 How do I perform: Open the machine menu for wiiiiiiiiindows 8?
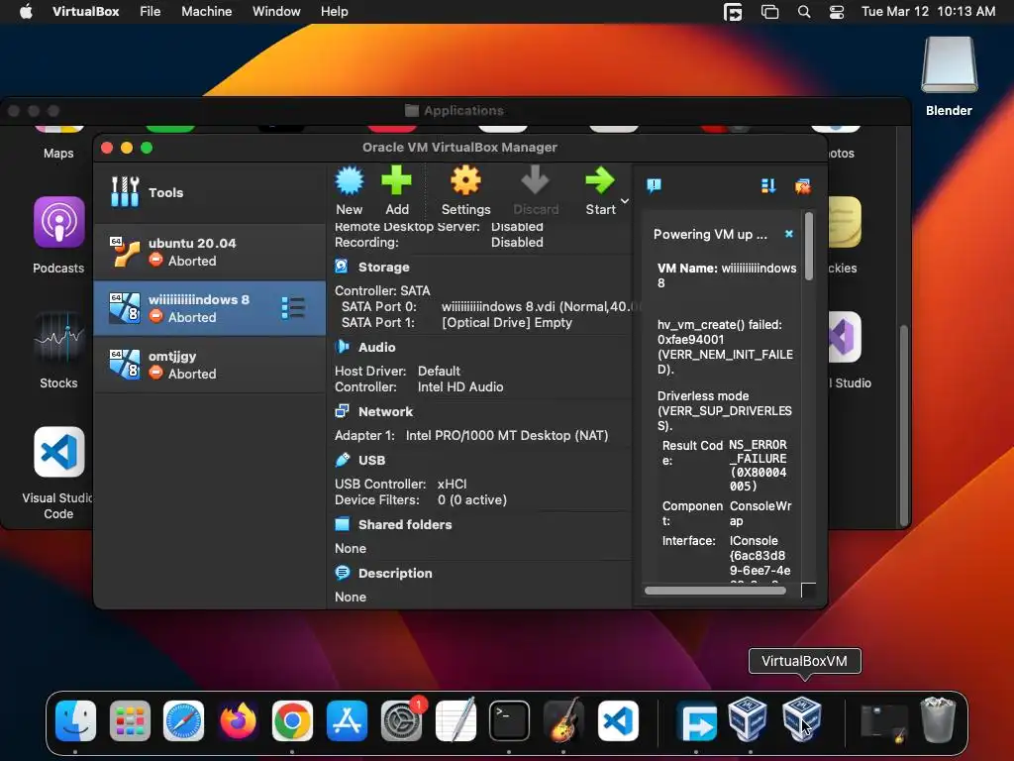[x=293, y=308]
